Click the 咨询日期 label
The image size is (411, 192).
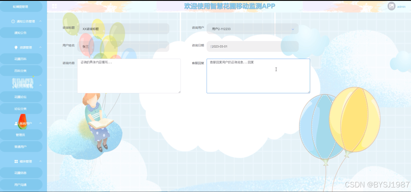point(198,45)
